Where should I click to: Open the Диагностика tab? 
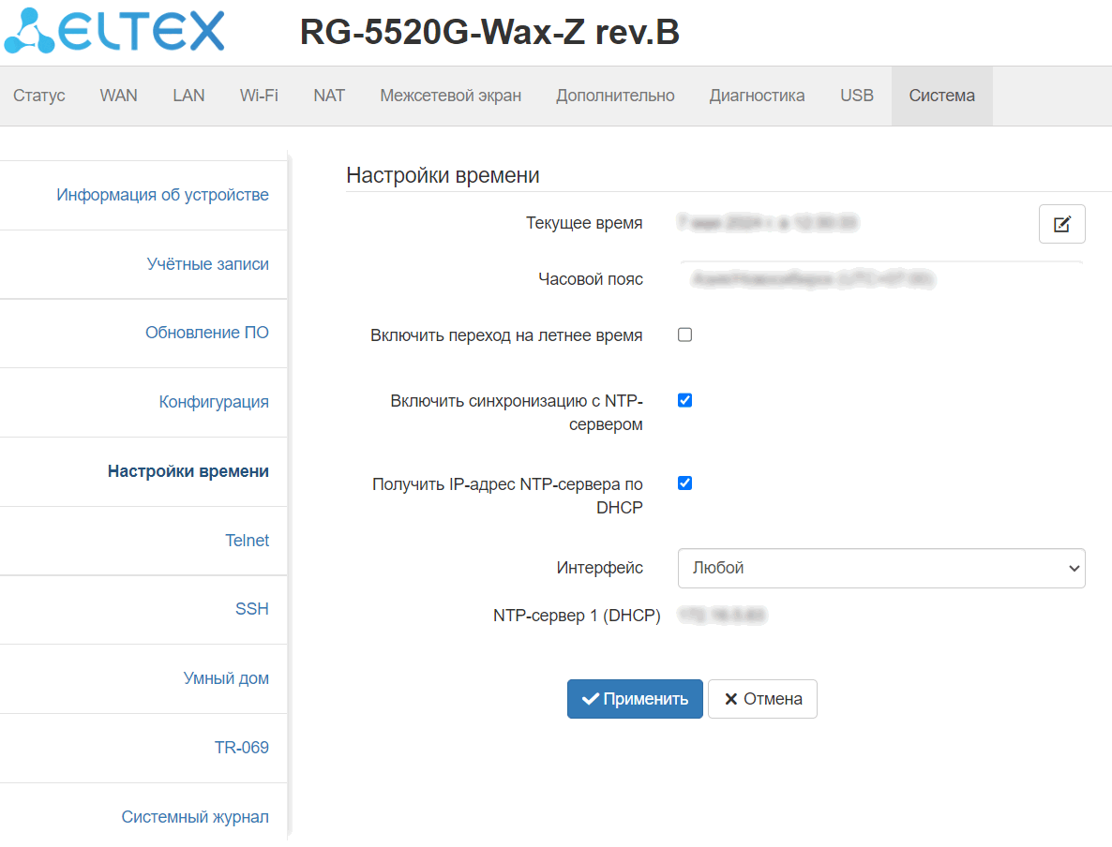coord(757,96)
